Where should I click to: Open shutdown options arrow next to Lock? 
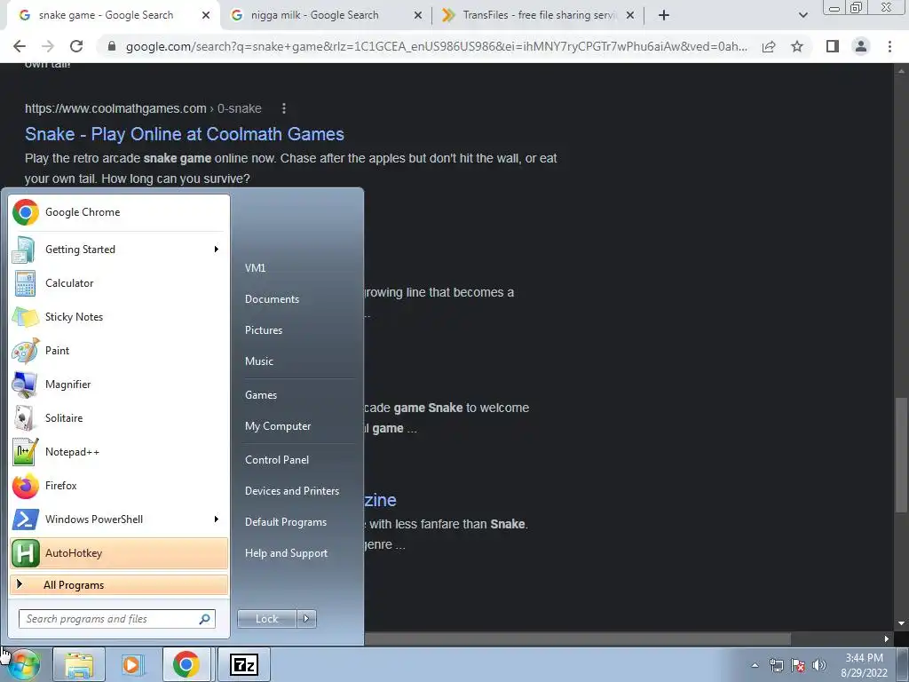click(306, 619)
